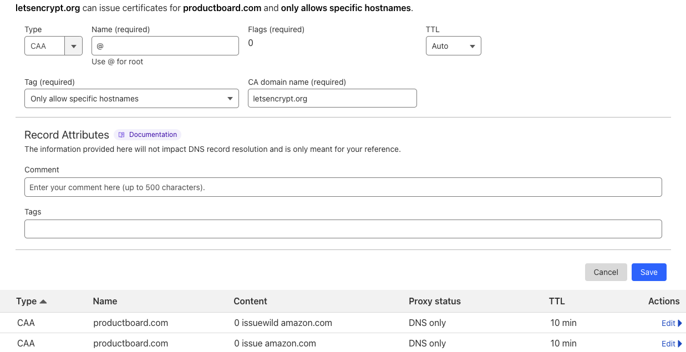
Task: Click 10 min TTL in the issuewild row
Action: tap(563, 323)
